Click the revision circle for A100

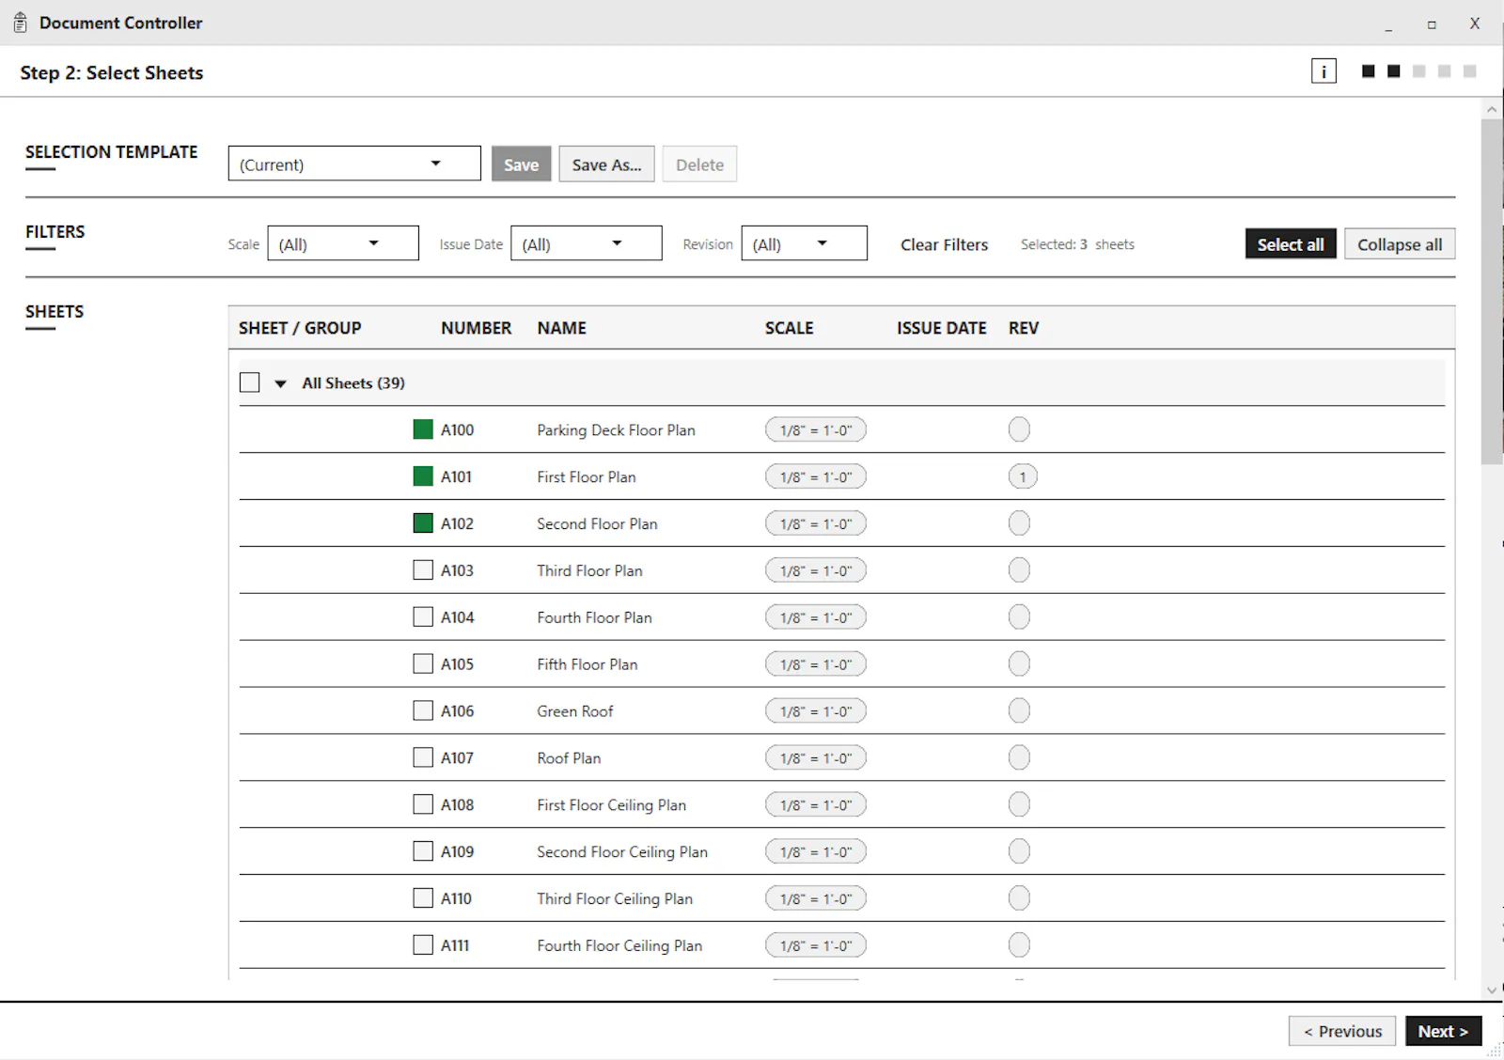tap(1019, 429)
